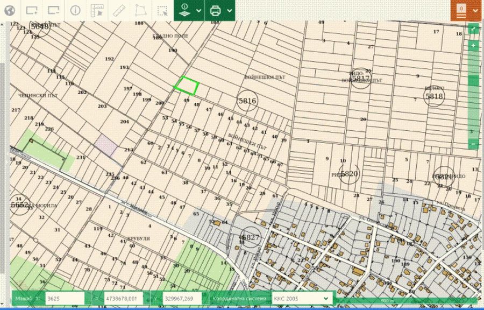484x310 pixels.
Task: Expand the print options dropdown arrow
Action: [230, 10]
